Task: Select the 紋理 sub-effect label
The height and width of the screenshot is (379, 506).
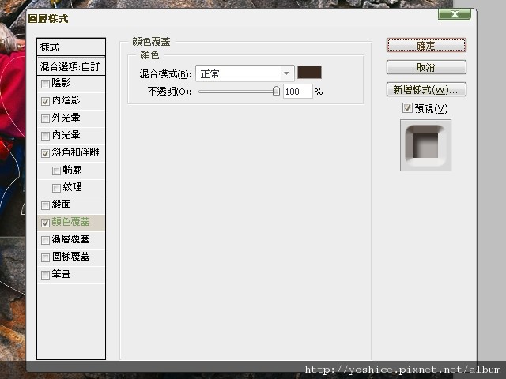Action: (72, 187)
